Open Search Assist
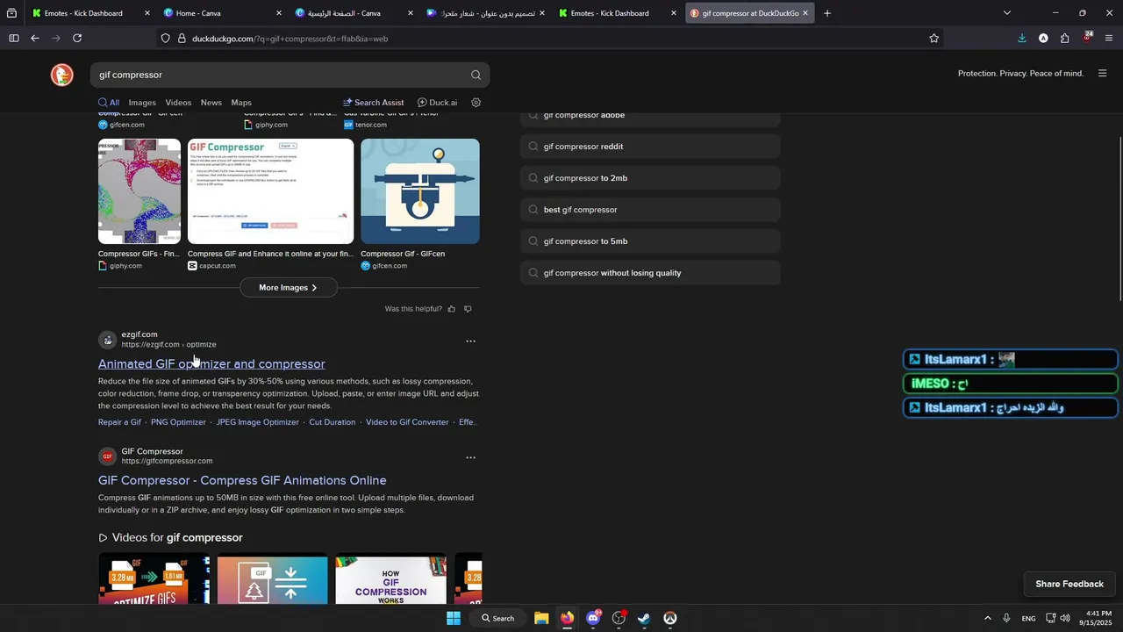 [x=373, y=103]
